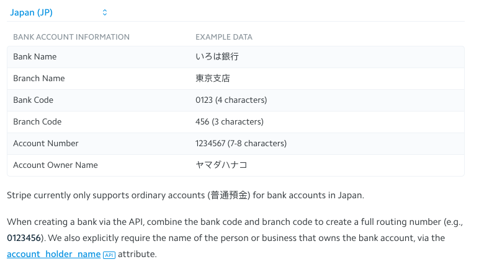Image resolution: width=479 pixels, height=267 pixels.
Task: Click the BANK ACCOUNT INFORMATION column header
Action: pos(71,37)
